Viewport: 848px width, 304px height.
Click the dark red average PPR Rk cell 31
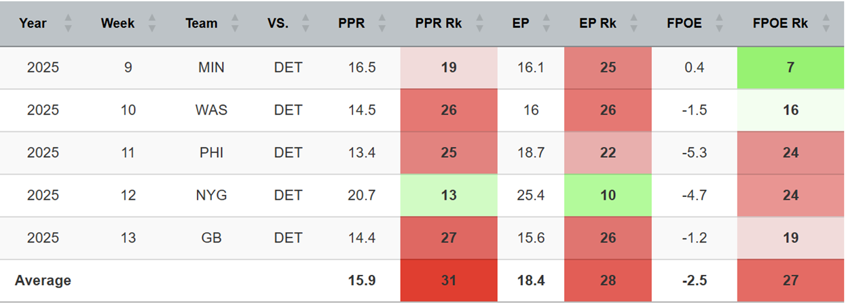[x=448, y=280]
